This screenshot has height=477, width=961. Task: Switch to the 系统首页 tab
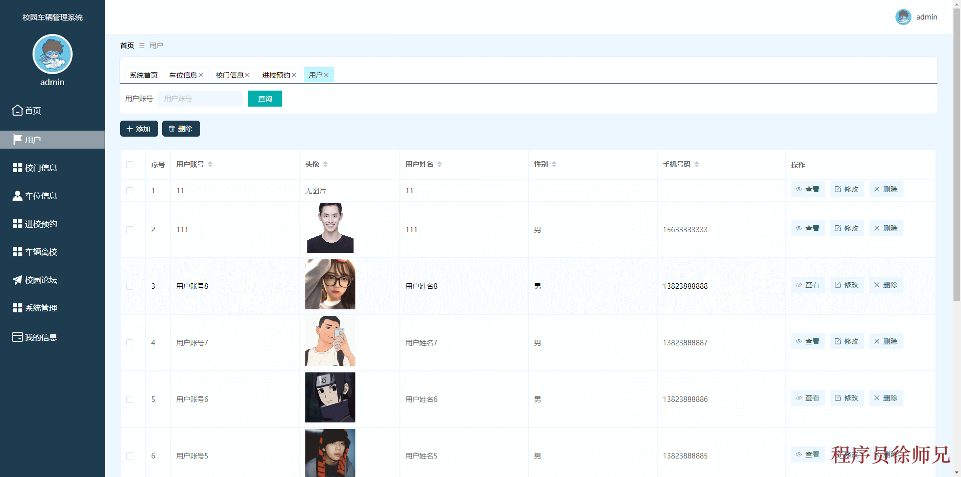point(143,75)
